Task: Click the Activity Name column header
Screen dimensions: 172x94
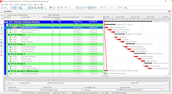Action: [x=30, y=18]
